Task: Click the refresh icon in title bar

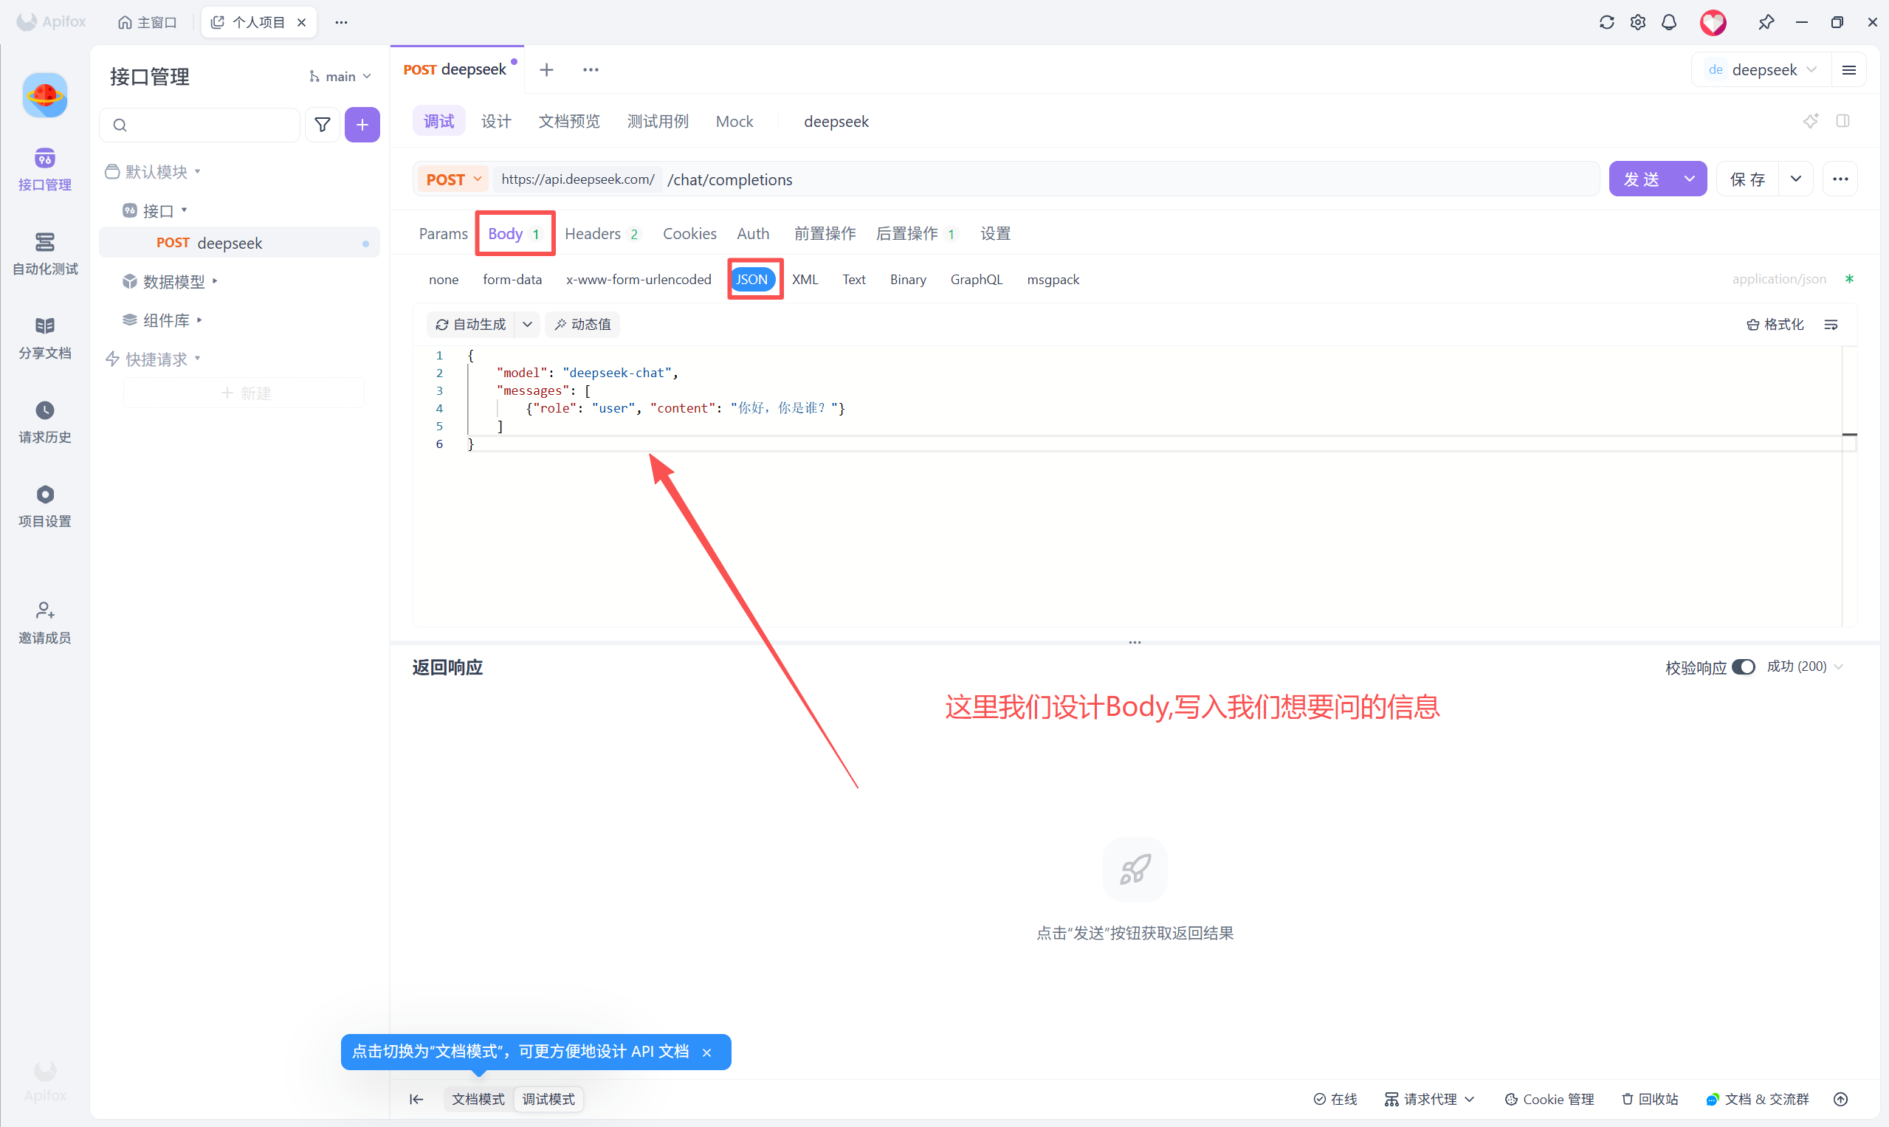Action: (1606, 22)
